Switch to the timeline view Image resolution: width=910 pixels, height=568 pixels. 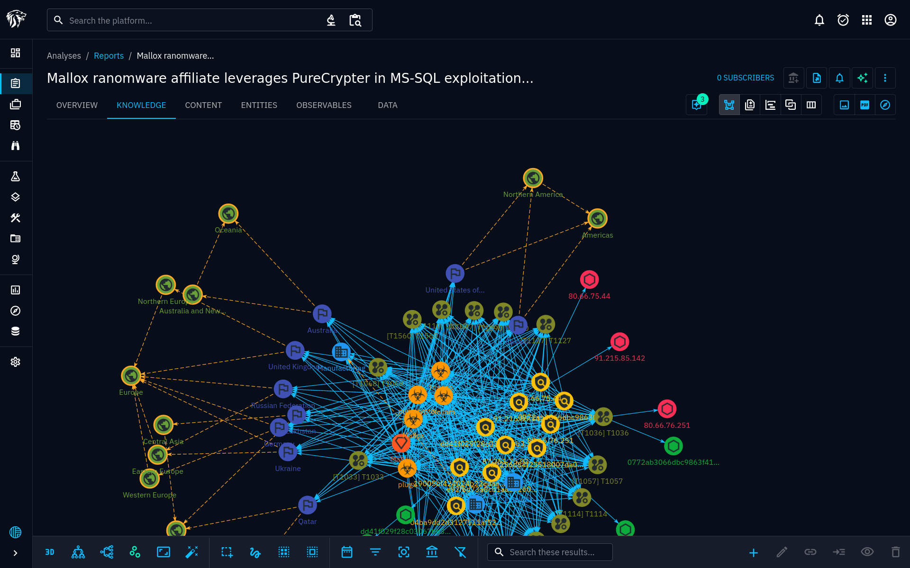770,105
